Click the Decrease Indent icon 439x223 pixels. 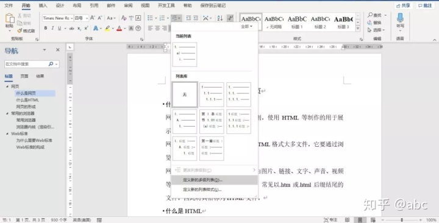click(188, 18)
